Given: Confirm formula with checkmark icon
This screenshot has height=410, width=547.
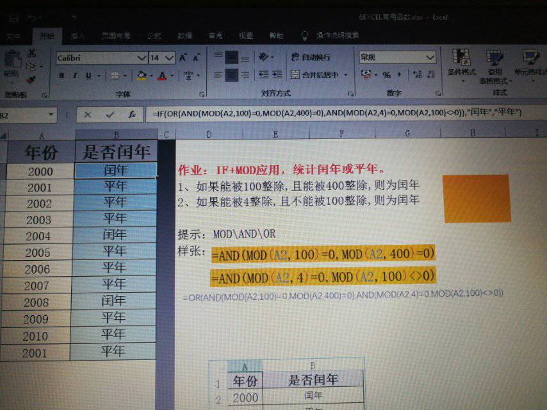Looking at the screenshot, I should 110,115.
